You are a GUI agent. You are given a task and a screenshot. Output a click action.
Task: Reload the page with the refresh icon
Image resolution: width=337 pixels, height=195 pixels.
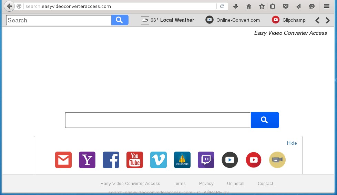pyautogui.click(x=222, y=6)
